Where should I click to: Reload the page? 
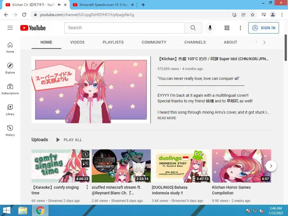(24, 15)
